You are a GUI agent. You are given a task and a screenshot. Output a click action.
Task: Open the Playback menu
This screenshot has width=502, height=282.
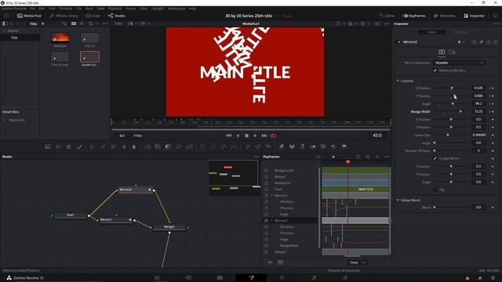(x=115, y=9)
